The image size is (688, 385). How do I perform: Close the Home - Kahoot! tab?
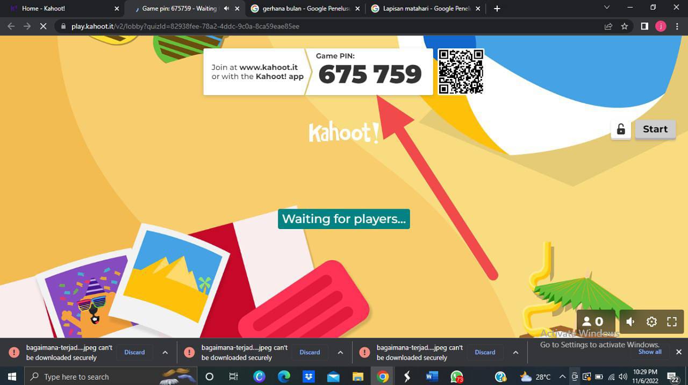tap(117, 9)
